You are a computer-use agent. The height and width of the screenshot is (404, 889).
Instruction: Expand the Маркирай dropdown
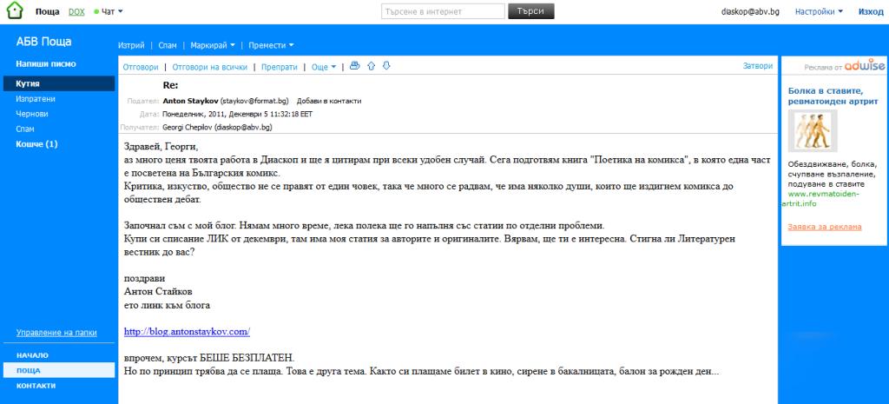tap(213, 45)
